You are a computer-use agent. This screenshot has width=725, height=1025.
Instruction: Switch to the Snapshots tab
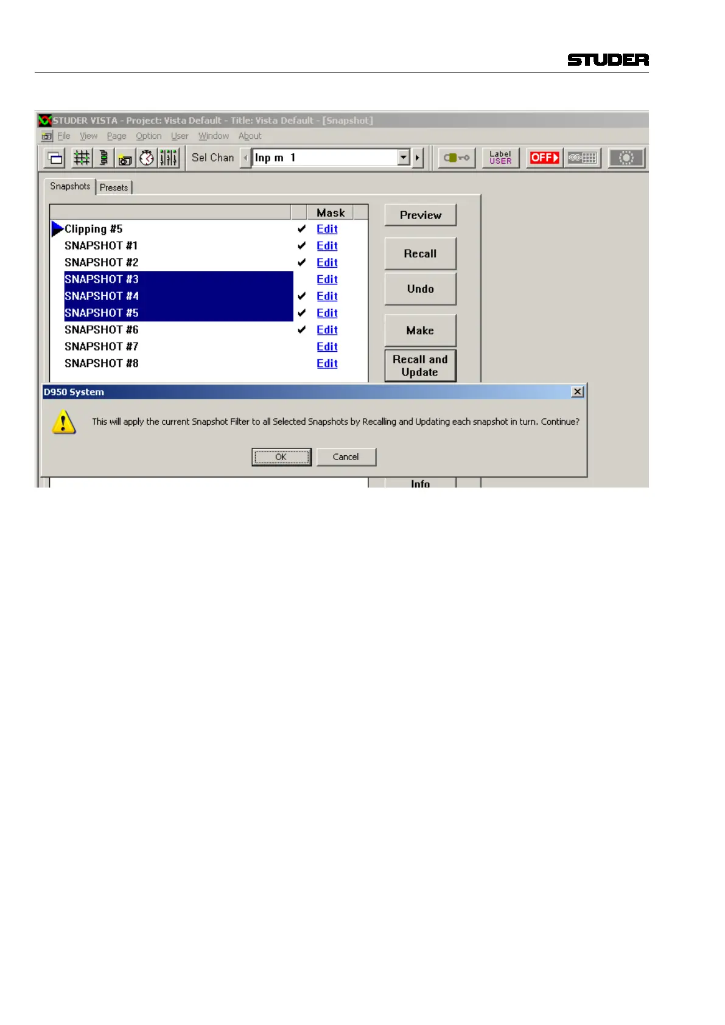point(70,186)
